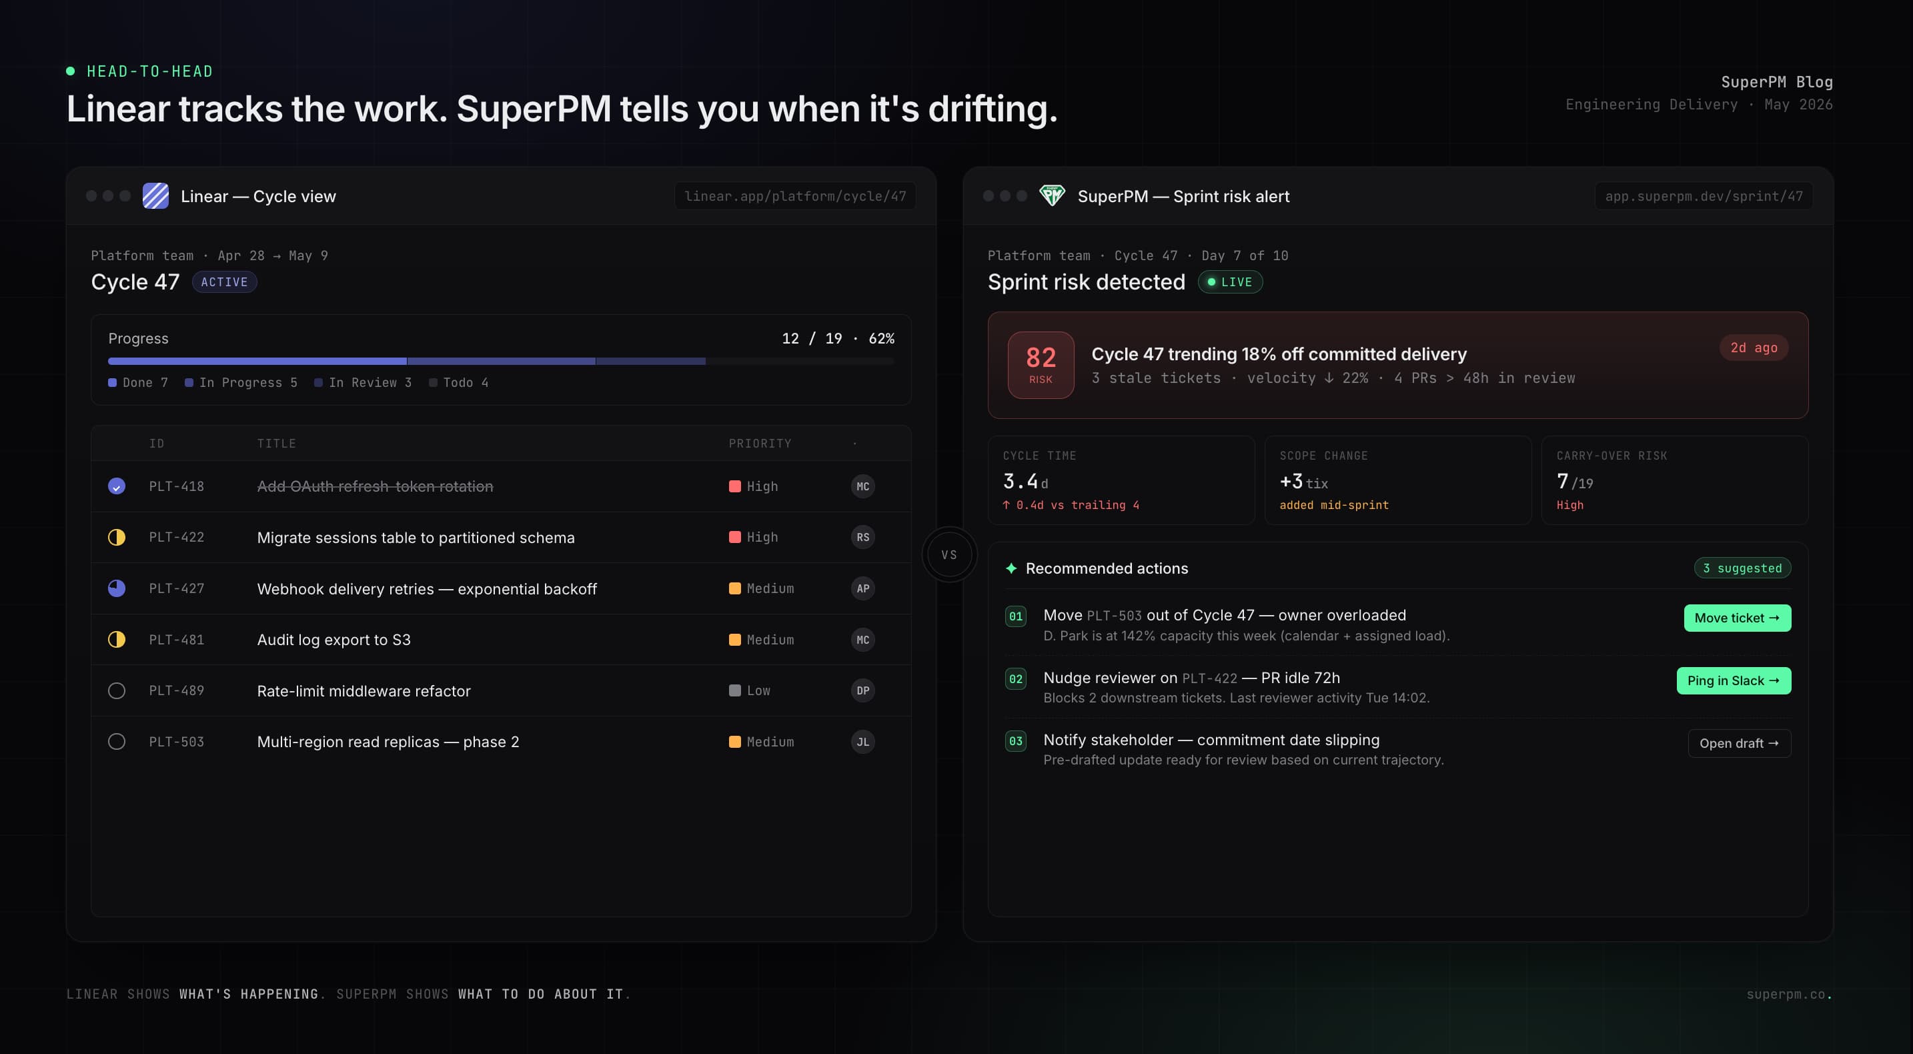Click the half-filled status icon for PLT-422
The width and height of the screenshot is (1913, 1054).
tap(117, 537)
